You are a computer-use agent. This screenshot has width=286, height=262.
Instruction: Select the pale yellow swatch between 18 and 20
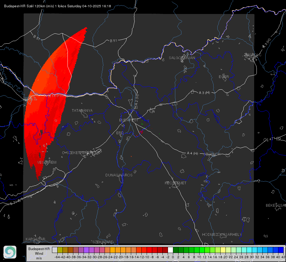(223, 250)
